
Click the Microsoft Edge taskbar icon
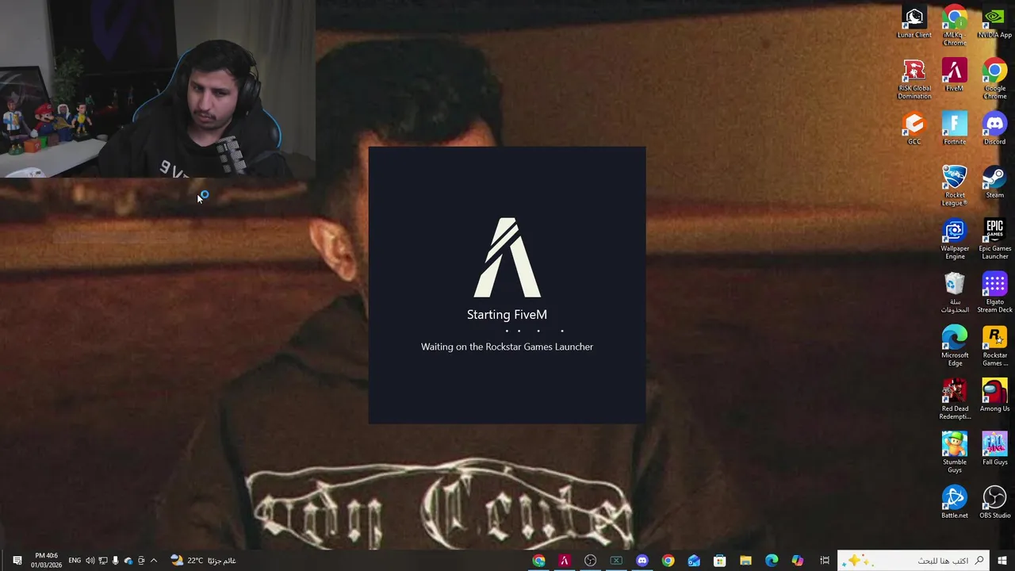[x=772, y=561]
